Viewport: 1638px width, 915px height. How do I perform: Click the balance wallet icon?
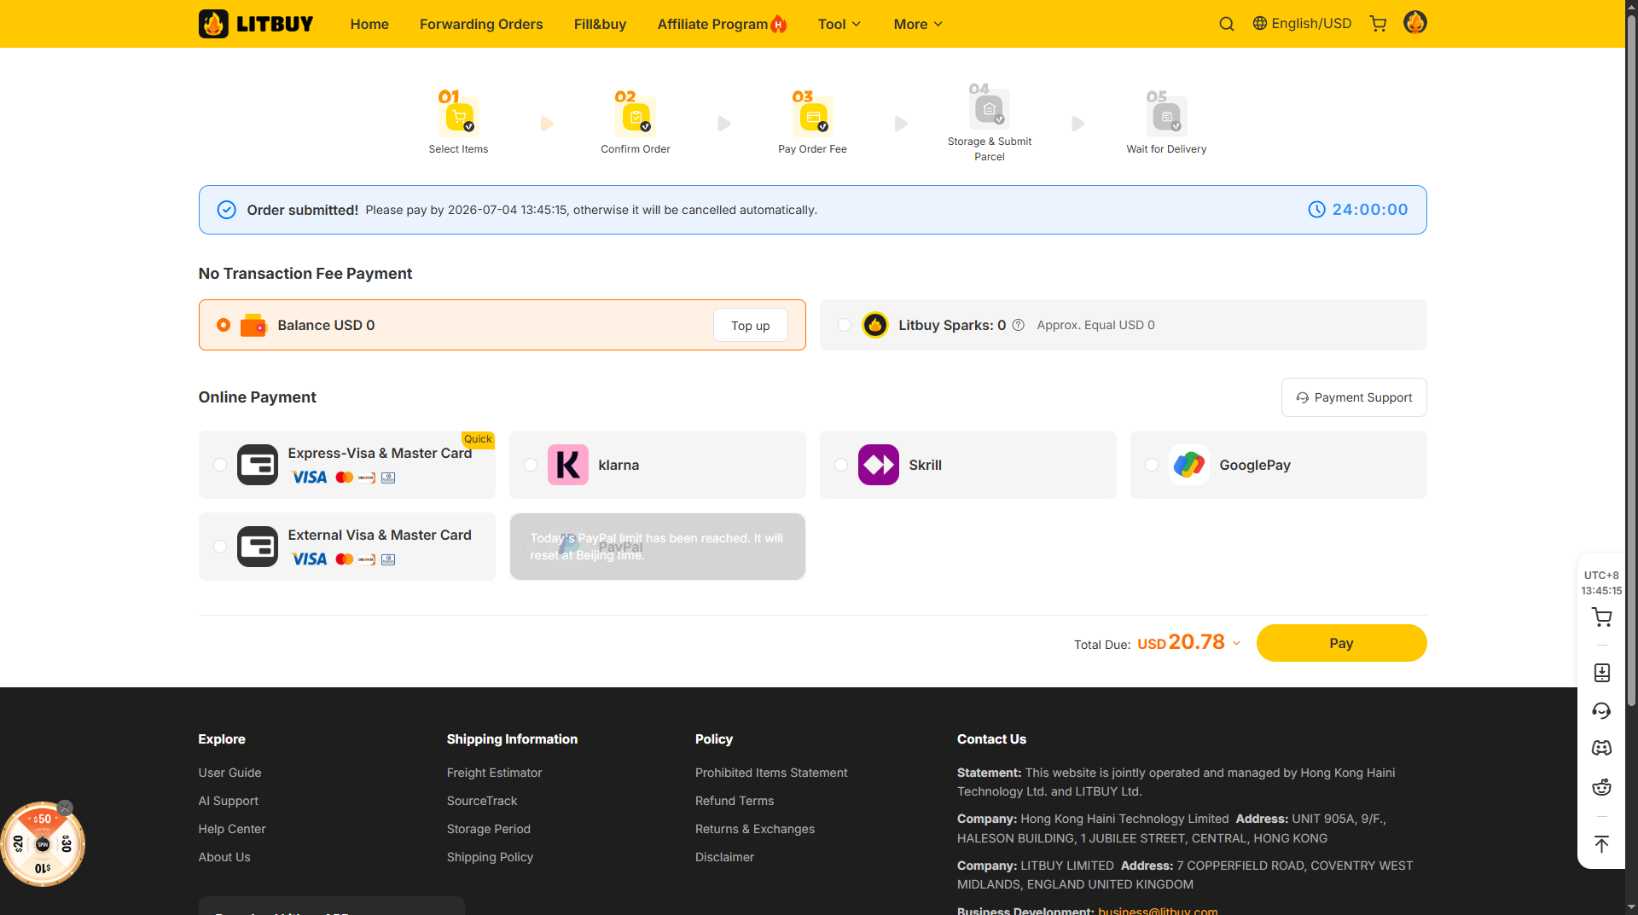253,325
